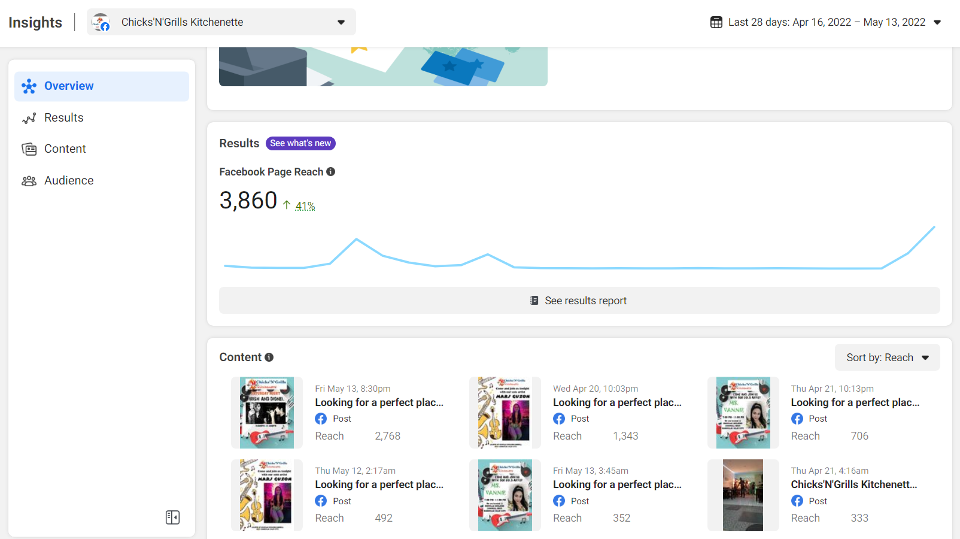Click the reach value 333

point(859,519)
